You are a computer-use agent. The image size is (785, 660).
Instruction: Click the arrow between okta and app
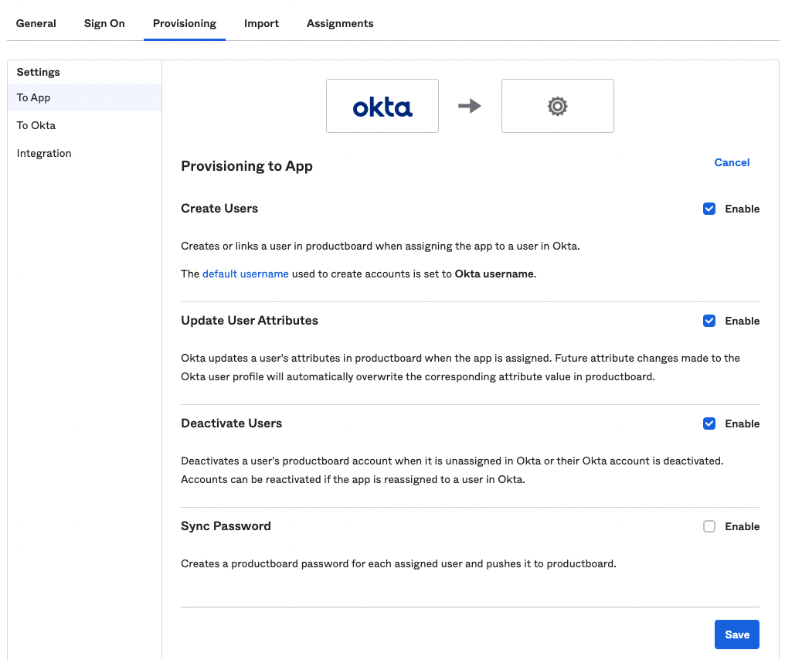(x=469, y=107)
